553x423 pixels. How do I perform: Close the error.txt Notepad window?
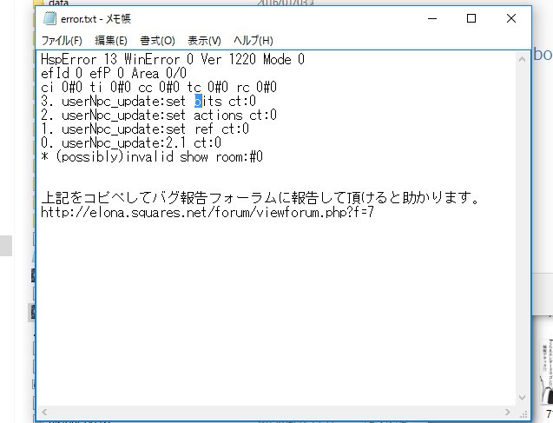[x=511, y=18]
